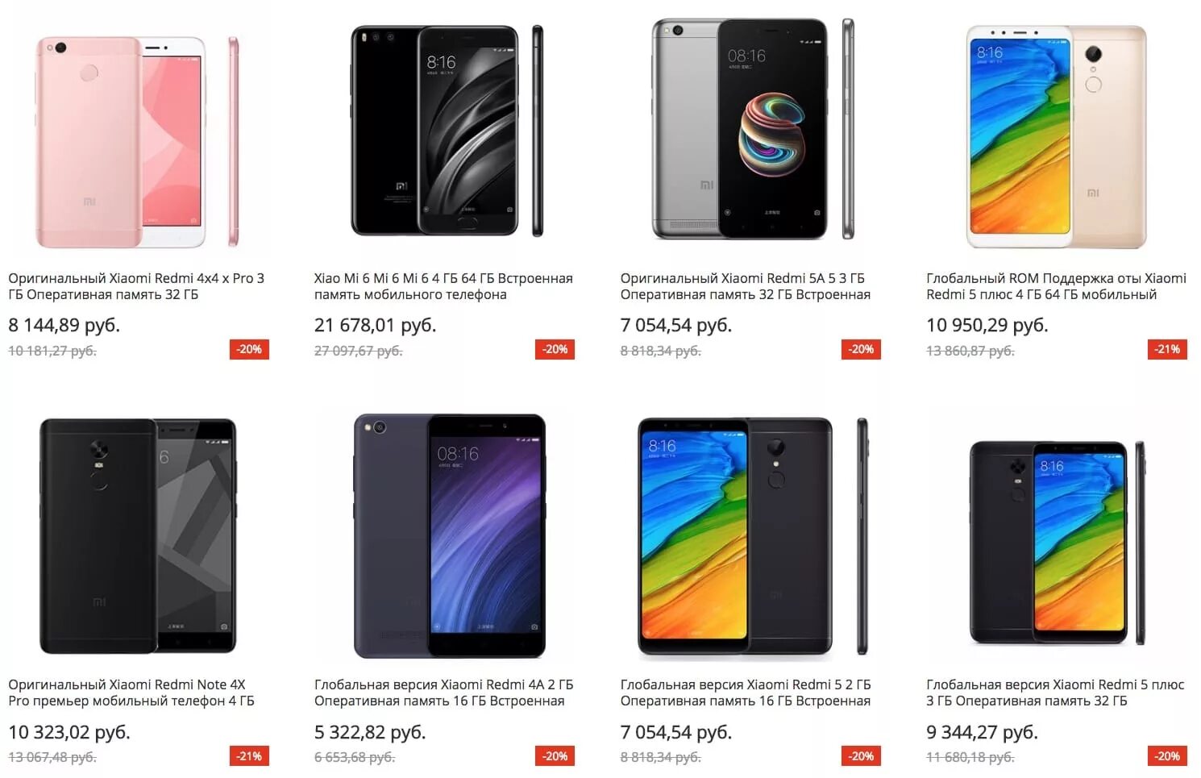The height and width of the screenshot is (778, 1201).
Task: Open the Глобальный ROM Redmi 5 плюс title
Action: pyautogui.click(x=1056, y=286)
